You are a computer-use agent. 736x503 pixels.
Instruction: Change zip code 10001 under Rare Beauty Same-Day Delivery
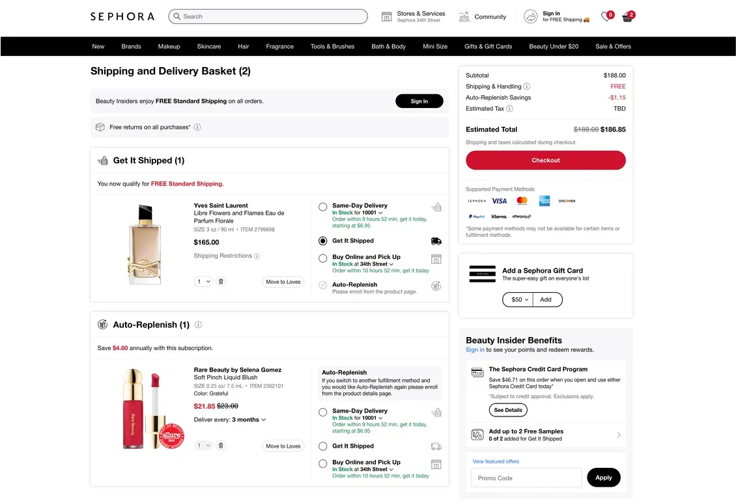coord(372,418)
